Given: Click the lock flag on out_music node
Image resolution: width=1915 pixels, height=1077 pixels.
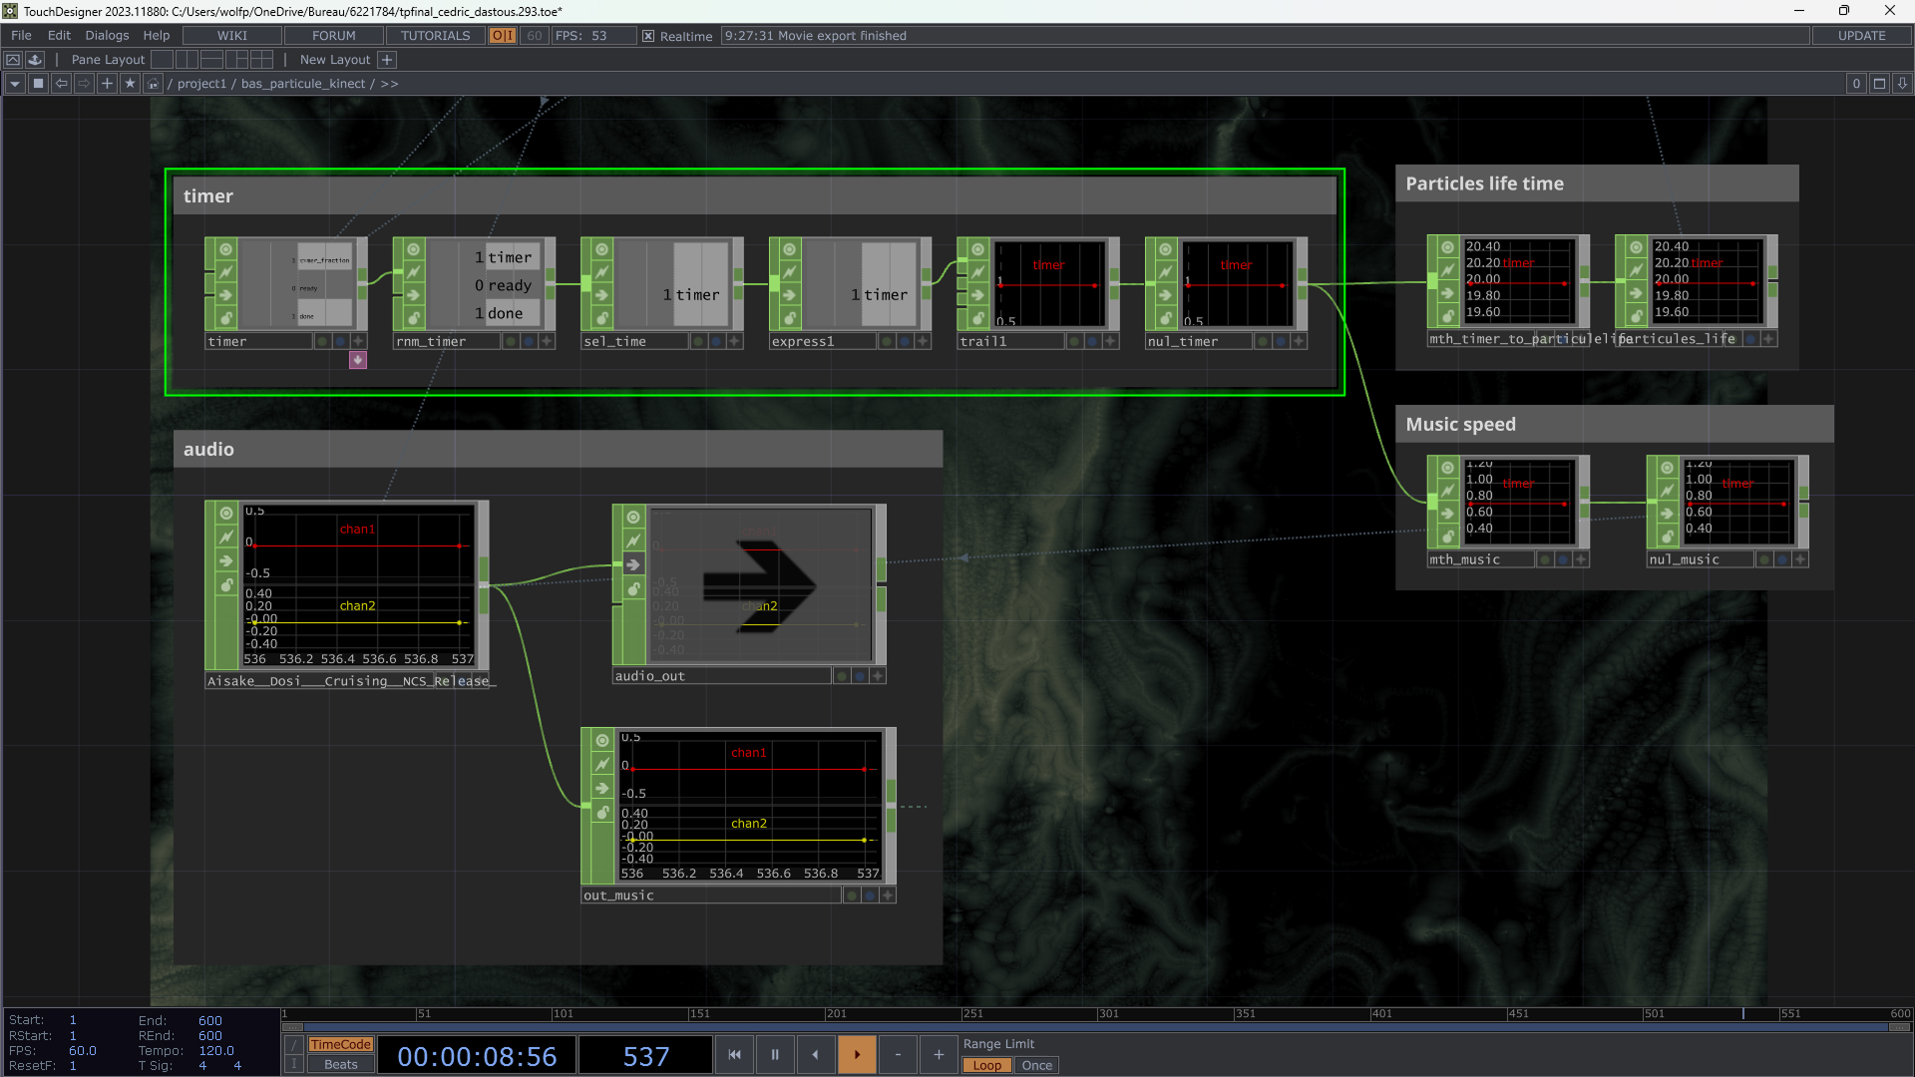Looking at the screenshot, I should point(602,813).
